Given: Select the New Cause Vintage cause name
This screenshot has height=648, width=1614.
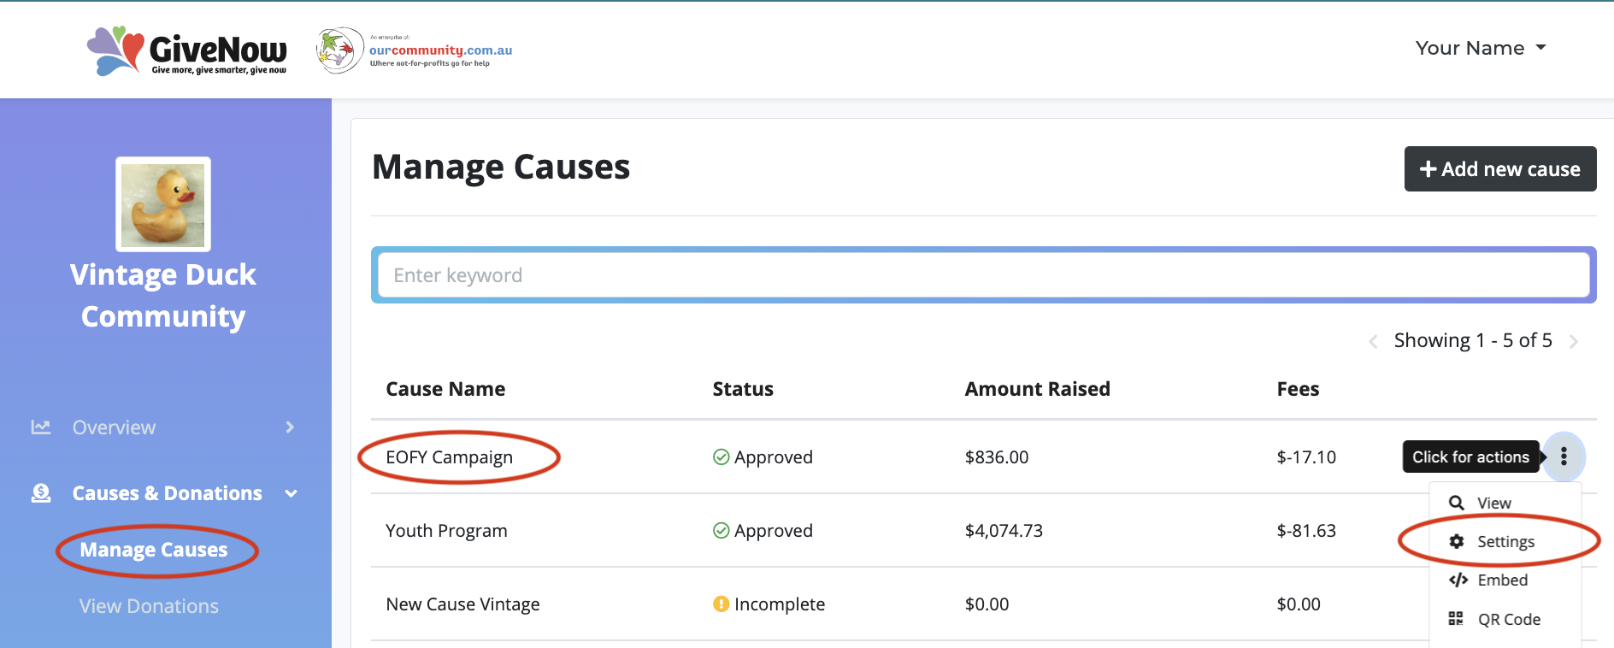Looking at the screenshot, I should (x=462, y=604).
